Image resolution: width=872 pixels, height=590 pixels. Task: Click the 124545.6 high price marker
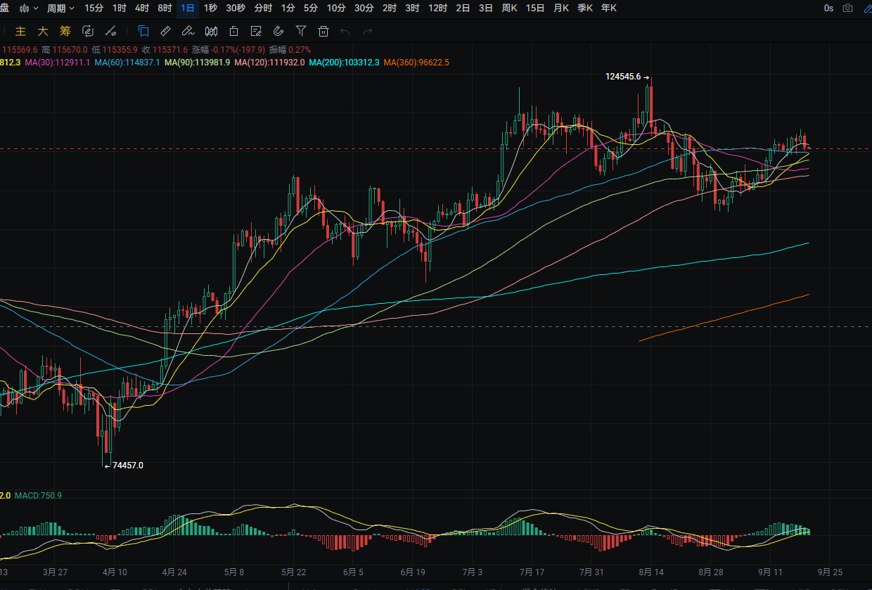[623, 77]
